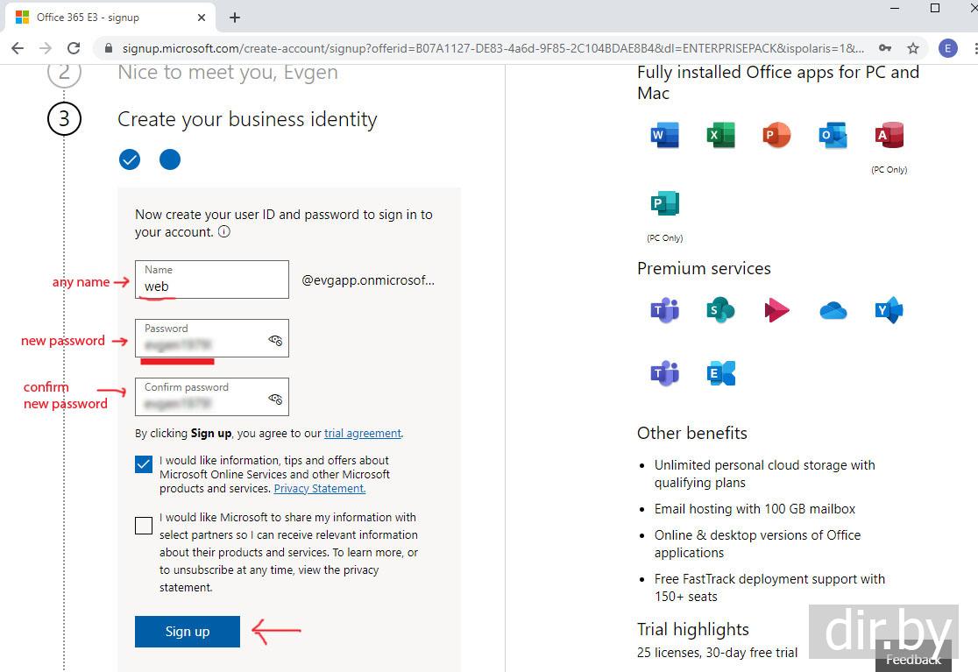Click 'Trial highlights' heading
Image resolution: width=978 pixels, height=672 pixels.
tap(692, 630)
